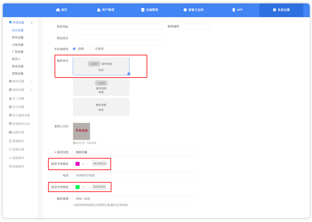Open the 电话字体颜色 color dropdown chevron
The width and height of the screenshot is (312, 222).
tap(83, 187)
